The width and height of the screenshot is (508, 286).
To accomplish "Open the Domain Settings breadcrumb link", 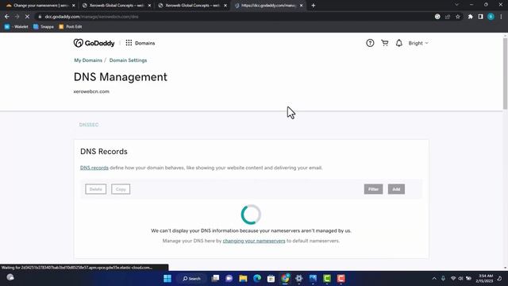I will click(x=128, y=60).
